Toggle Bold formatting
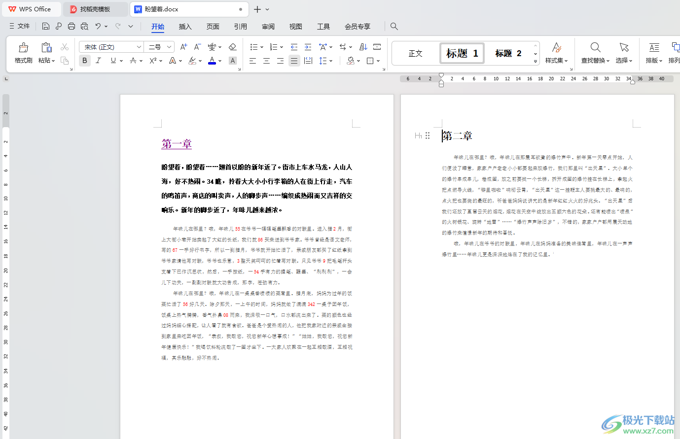680x439 pixels. pyautogui.click(x=85, y=61)
